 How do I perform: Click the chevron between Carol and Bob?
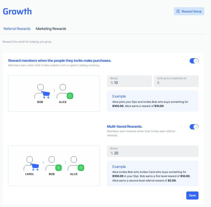[43, 162]
